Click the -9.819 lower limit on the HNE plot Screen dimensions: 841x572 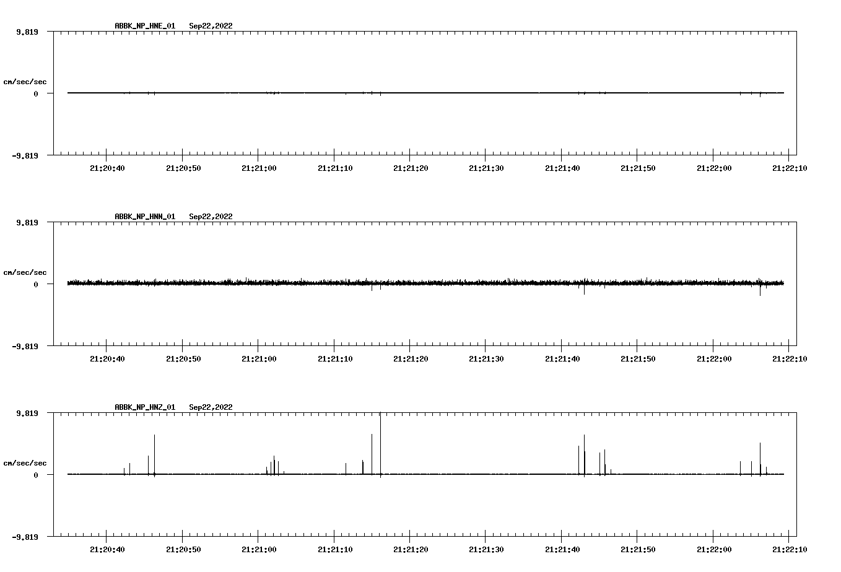25,155
